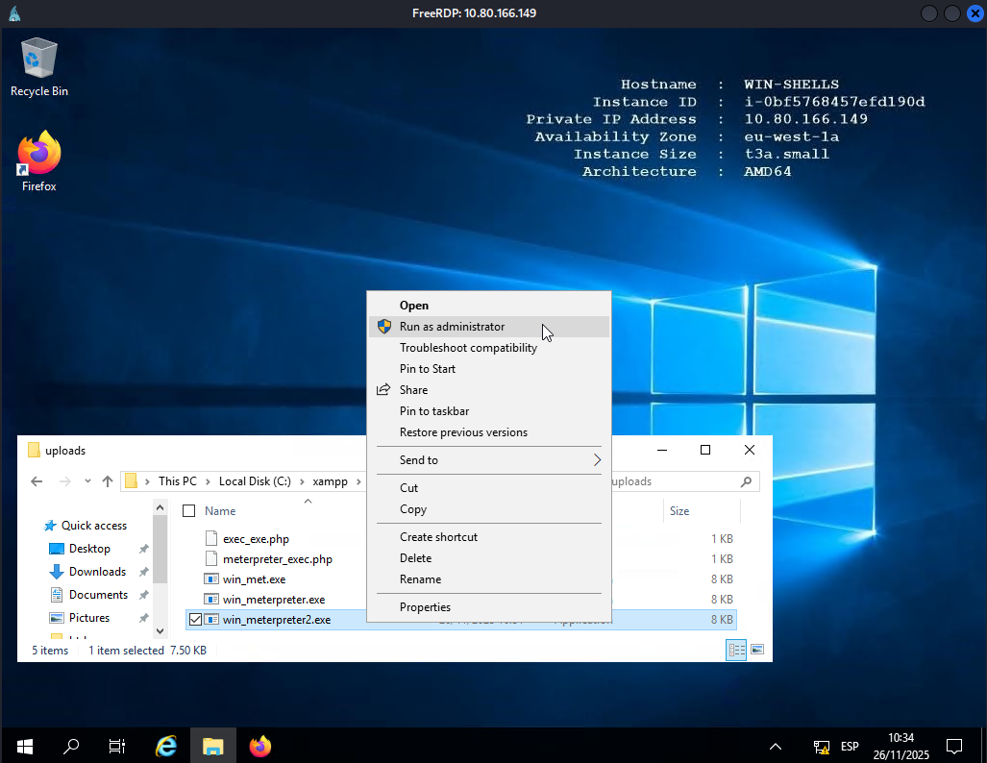Screen dimensions: 987x763
Task: Click the navigation pane down arrow
Action: 160,630
